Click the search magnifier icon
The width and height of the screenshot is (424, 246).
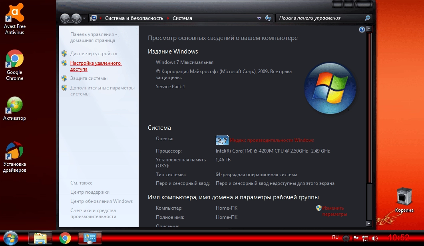tap(367, 18)
